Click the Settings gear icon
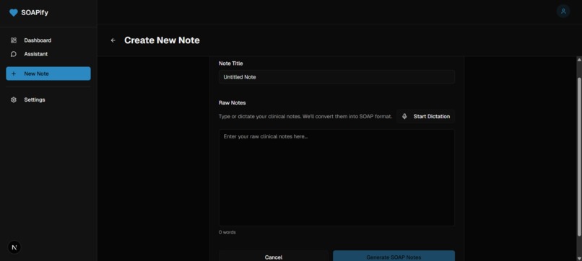Screen dimensions: 582x261 click(14, 99)
